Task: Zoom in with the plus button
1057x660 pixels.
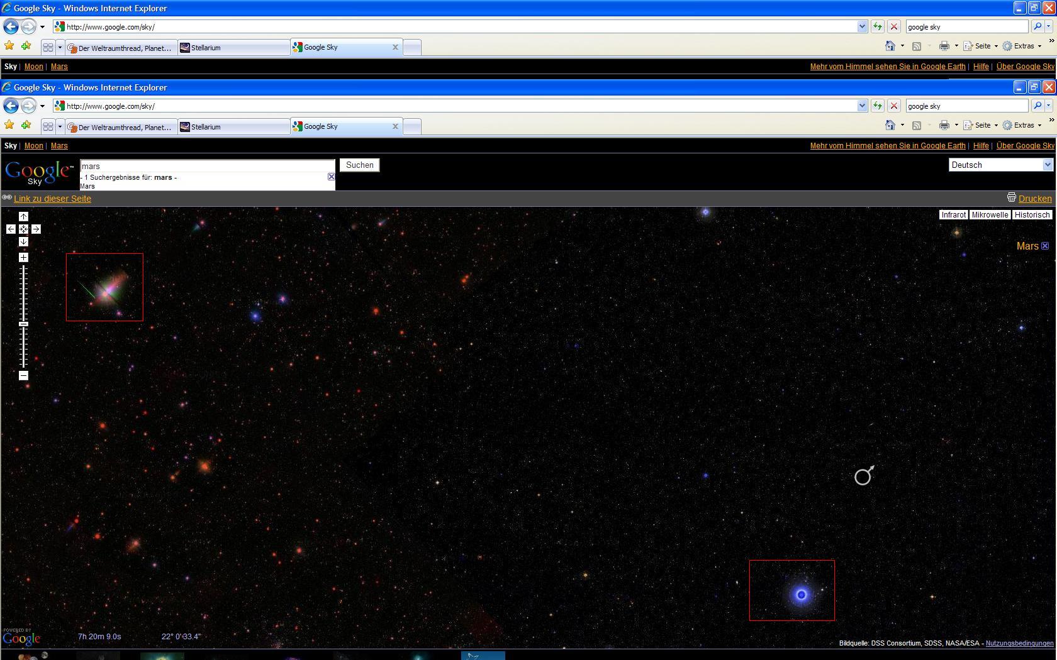Action: point(23,257)
